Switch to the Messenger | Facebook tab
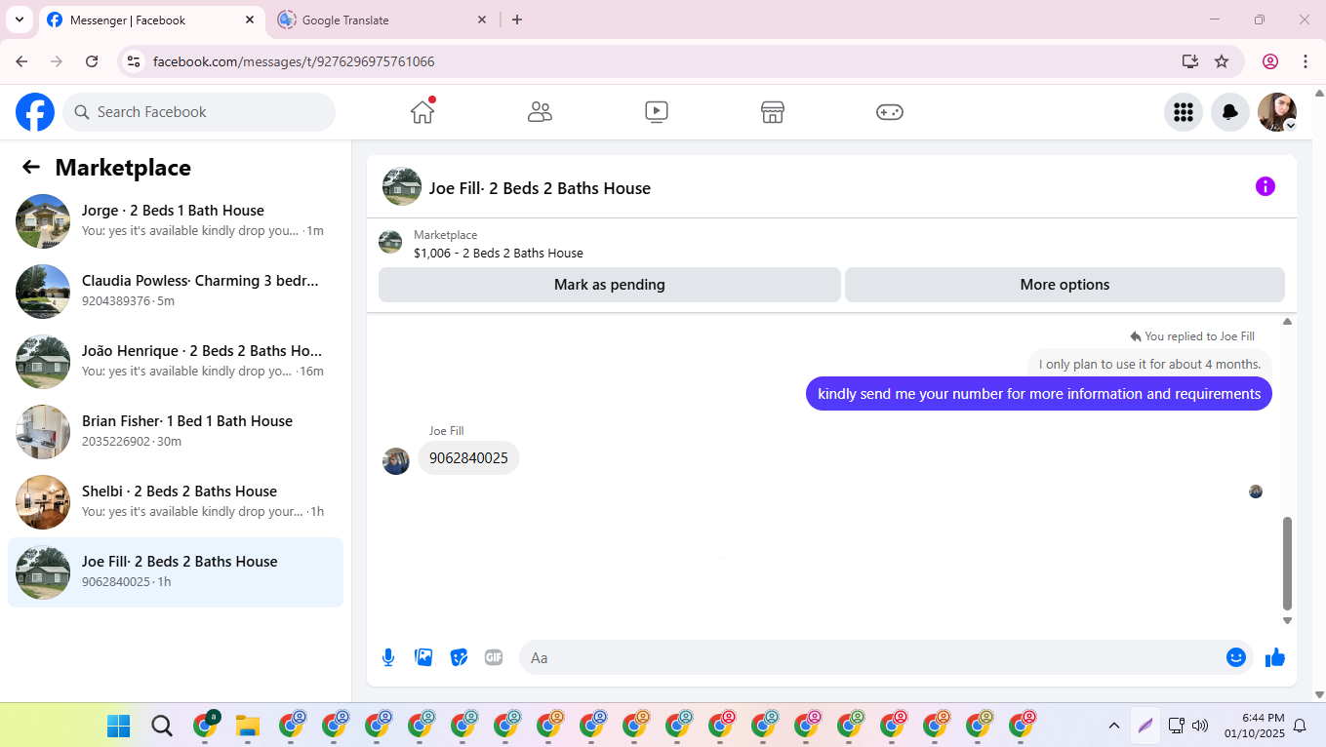The height and width of the screenshot is (747, 1326). [x=151, y=20]
